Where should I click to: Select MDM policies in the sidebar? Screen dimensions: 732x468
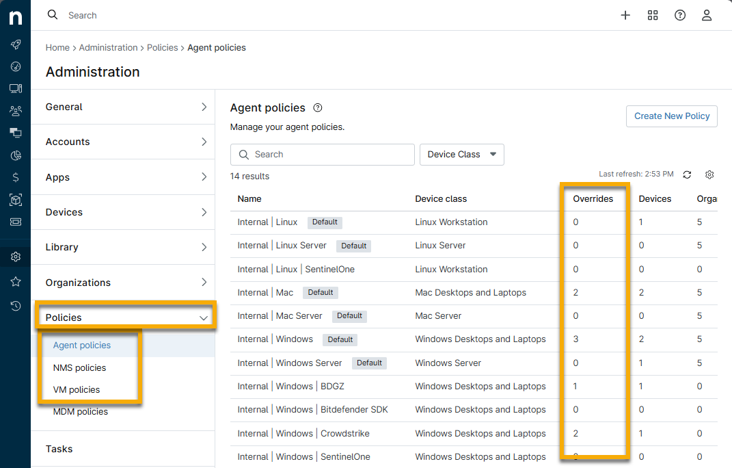click(80, 411)
